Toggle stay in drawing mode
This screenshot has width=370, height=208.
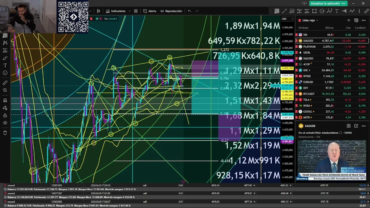coord(5,108)
